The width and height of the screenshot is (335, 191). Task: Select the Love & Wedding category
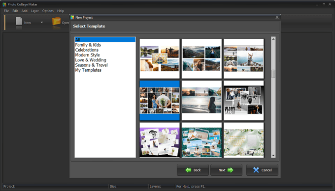(91, 60)
